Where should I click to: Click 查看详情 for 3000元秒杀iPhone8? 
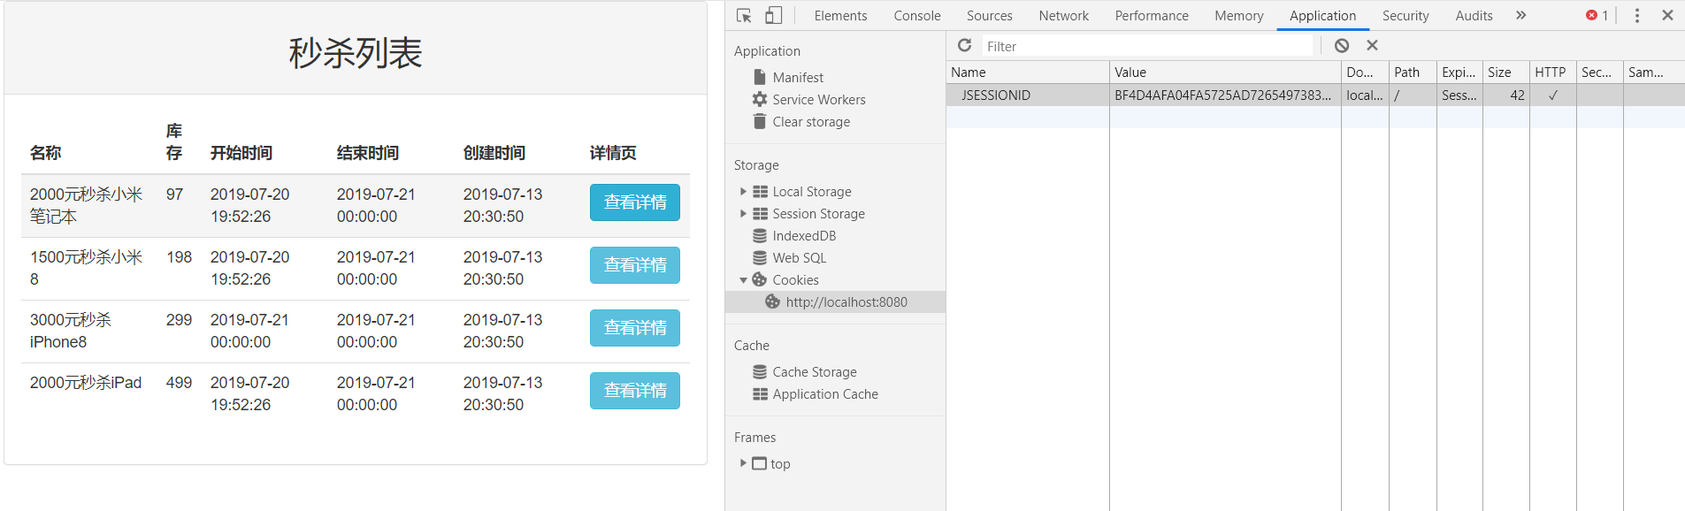[x=634, y=328]
